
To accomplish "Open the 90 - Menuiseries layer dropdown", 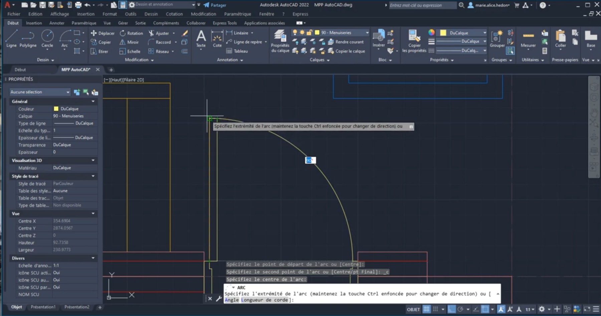I will pyautogui.click(x=367, y=33).
